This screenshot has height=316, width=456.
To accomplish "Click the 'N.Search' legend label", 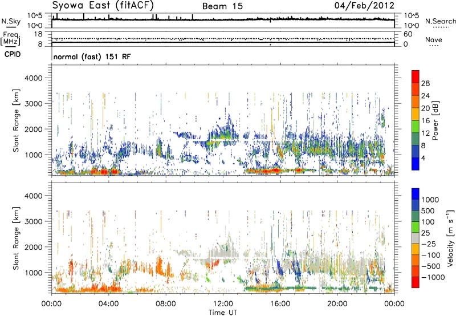I will pyautogui.click(x=440, y=21).
